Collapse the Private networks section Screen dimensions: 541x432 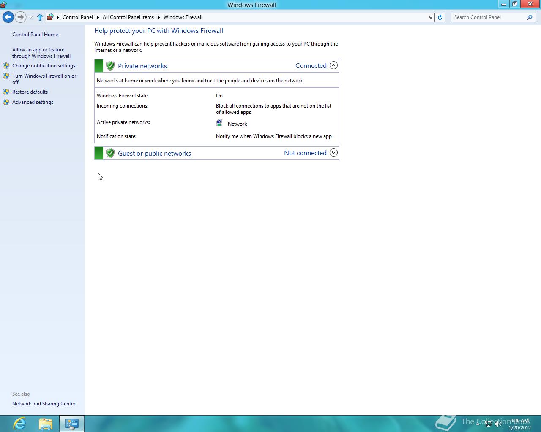pos(333,65)
